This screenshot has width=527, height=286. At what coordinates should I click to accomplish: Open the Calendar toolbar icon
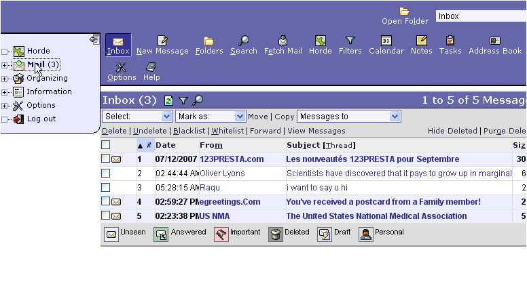pos(386,41)
